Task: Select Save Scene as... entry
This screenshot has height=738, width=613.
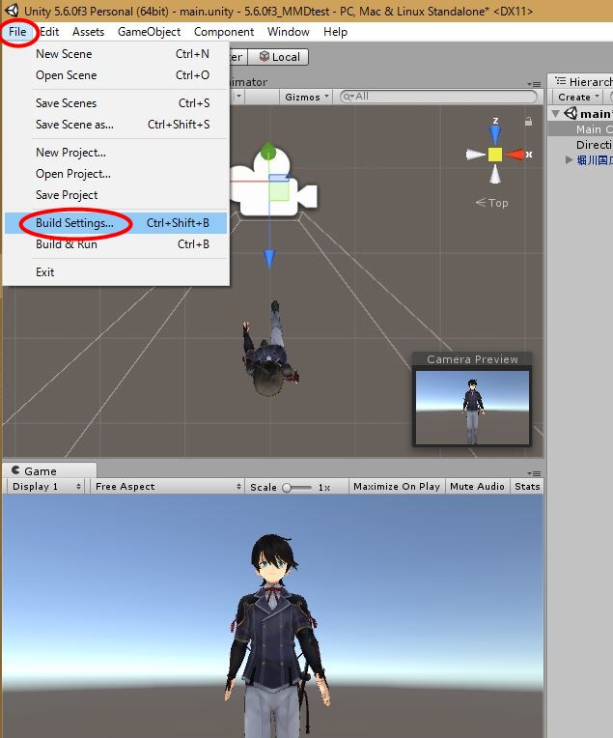Action: pyautogui.click(x=116, y=125)
